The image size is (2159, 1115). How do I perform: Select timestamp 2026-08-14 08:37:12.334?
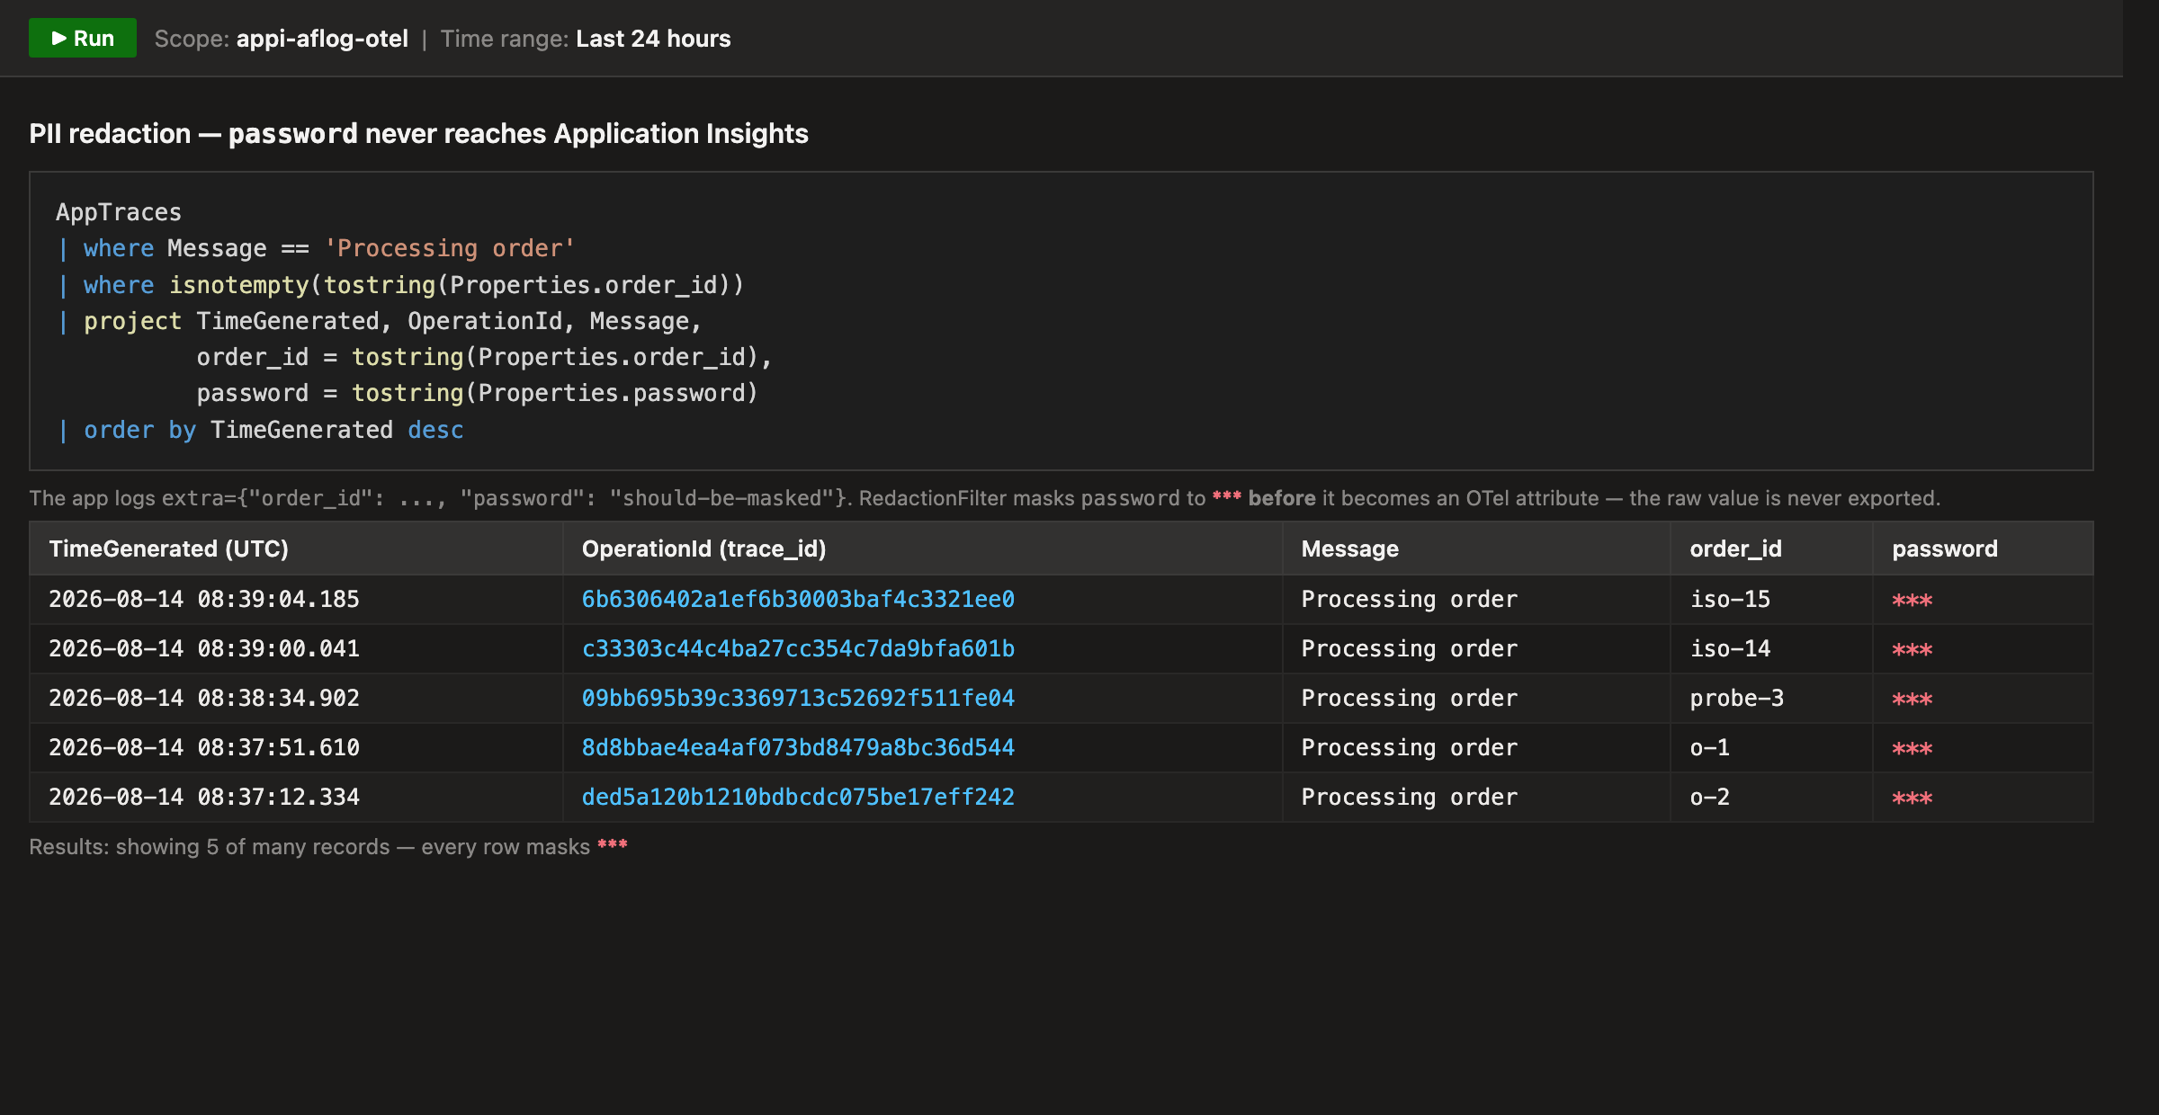coord(204,797)
